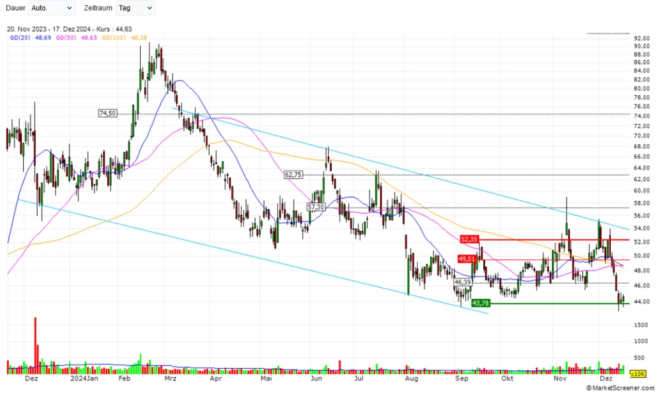
Task: Click the date range and Kurs 44,63 header
Action: (69, 29)
